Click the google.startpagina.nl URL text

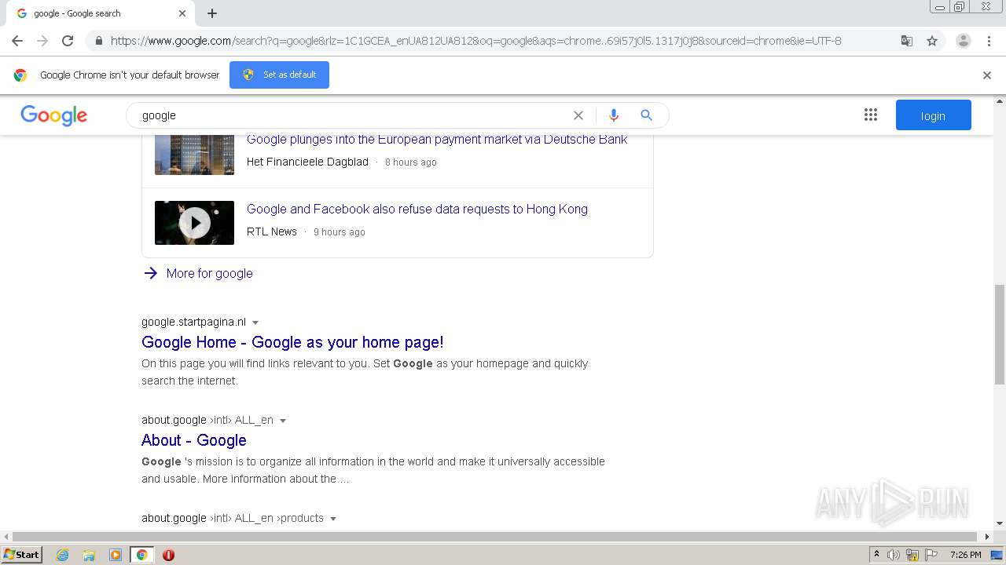tap(193, 322)
